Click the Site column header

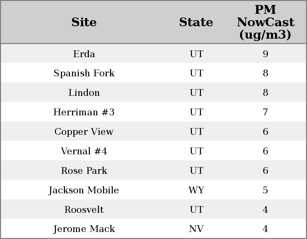(84, 22)
